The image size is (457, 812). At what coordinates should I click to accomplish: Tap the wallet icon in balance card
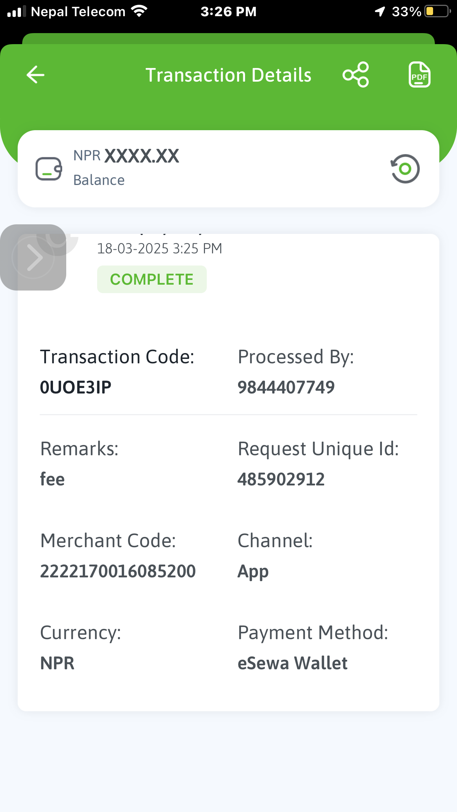[49, 169]
